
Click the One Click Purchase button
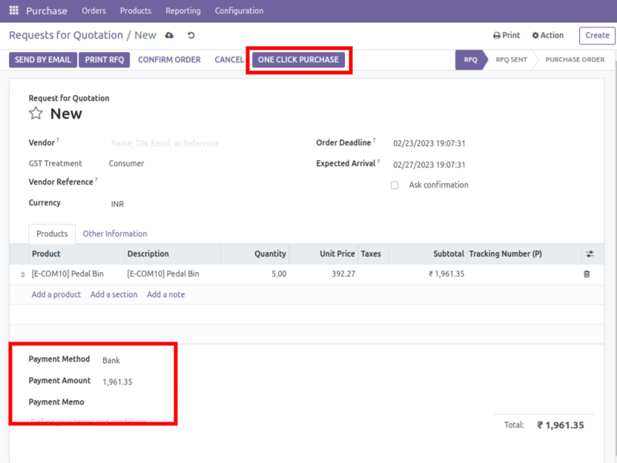(x=298, y=60)
